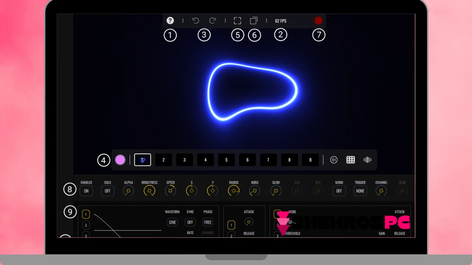The height and width of the screenshot is (265, 472).
Task: Click the X position knob
Action: [x=192, y=191]
